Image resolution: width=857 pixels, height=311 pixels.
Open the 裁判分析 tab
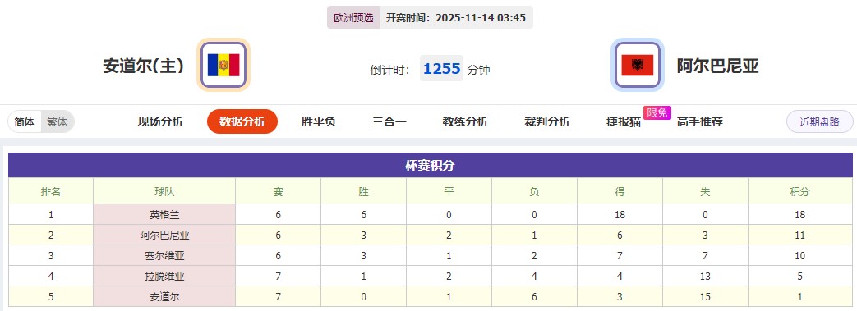(x=547, y=121)
